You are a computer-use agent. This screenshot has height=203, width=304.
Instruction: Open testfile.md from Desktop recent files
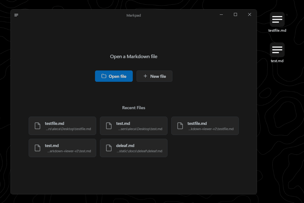point(62,126)
